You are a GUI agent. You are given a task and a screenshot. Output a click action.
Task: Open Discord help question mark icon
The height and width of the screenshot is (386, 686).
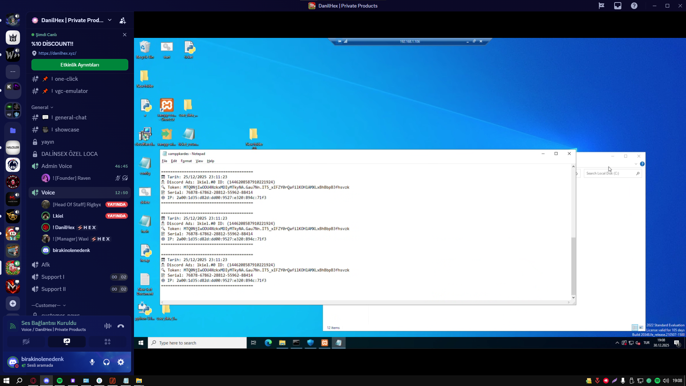(634, 6)
